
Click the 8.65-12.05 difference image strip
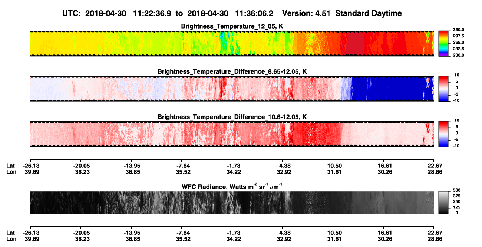[232, 89]
